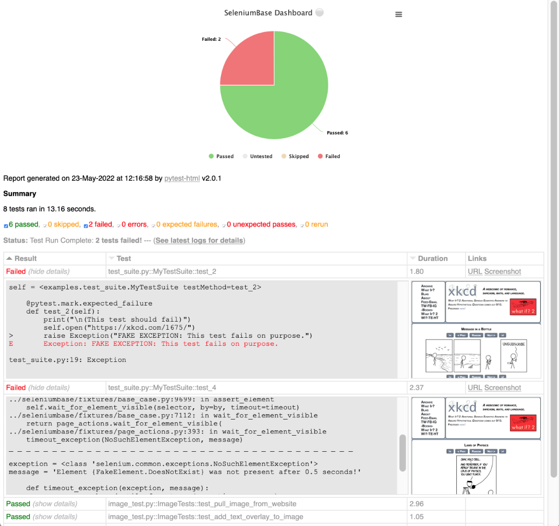The width and height of the screenshot is (559, 526).
Task: Collapse details for test_2 via 'hide details'
Action: (49, 271)
